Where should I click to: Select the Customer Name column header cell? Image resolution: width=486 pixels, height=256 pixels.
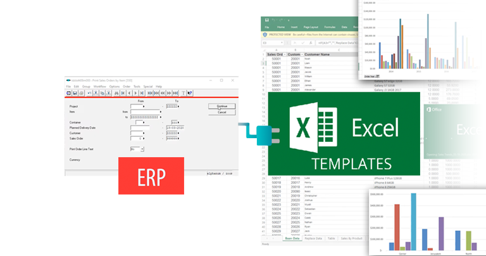[x=331, y=54]
